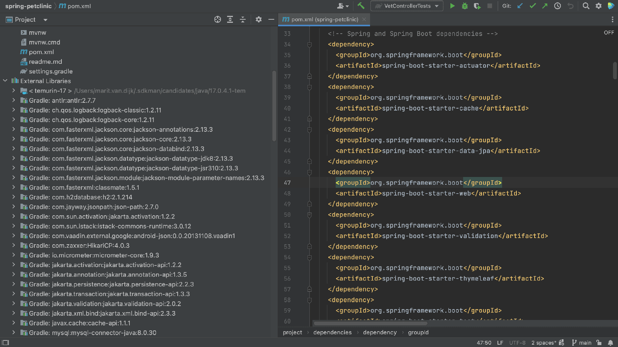The height and width of the screenshot is (347, 618).
Task: Click the editor horizontal scrollbar
Action: click(x=370, y=323)
